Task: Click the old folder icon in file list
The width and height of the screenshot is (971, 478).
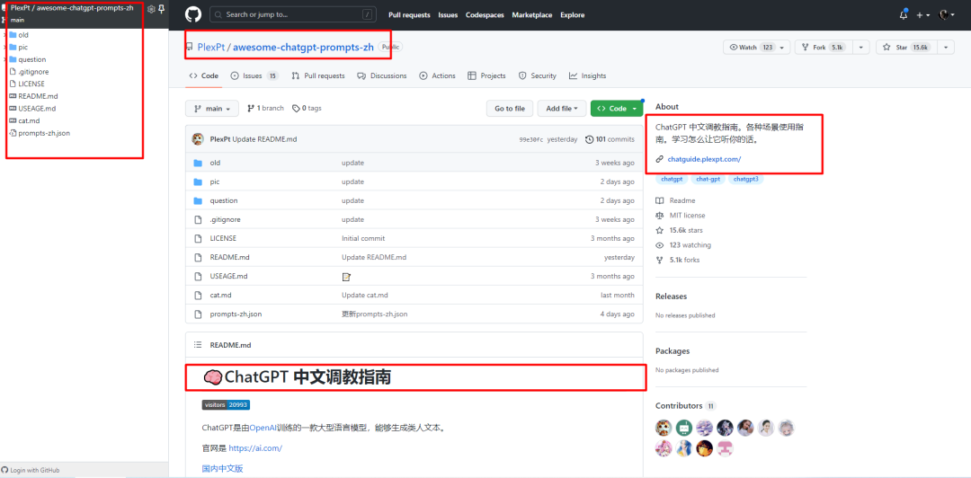Action: point(198,164)
